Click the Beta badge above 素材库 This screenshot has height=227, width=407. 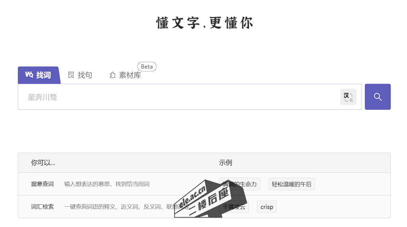point(147,67)
